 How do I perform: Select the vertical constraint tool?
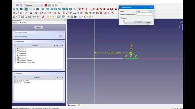point(87,9)
